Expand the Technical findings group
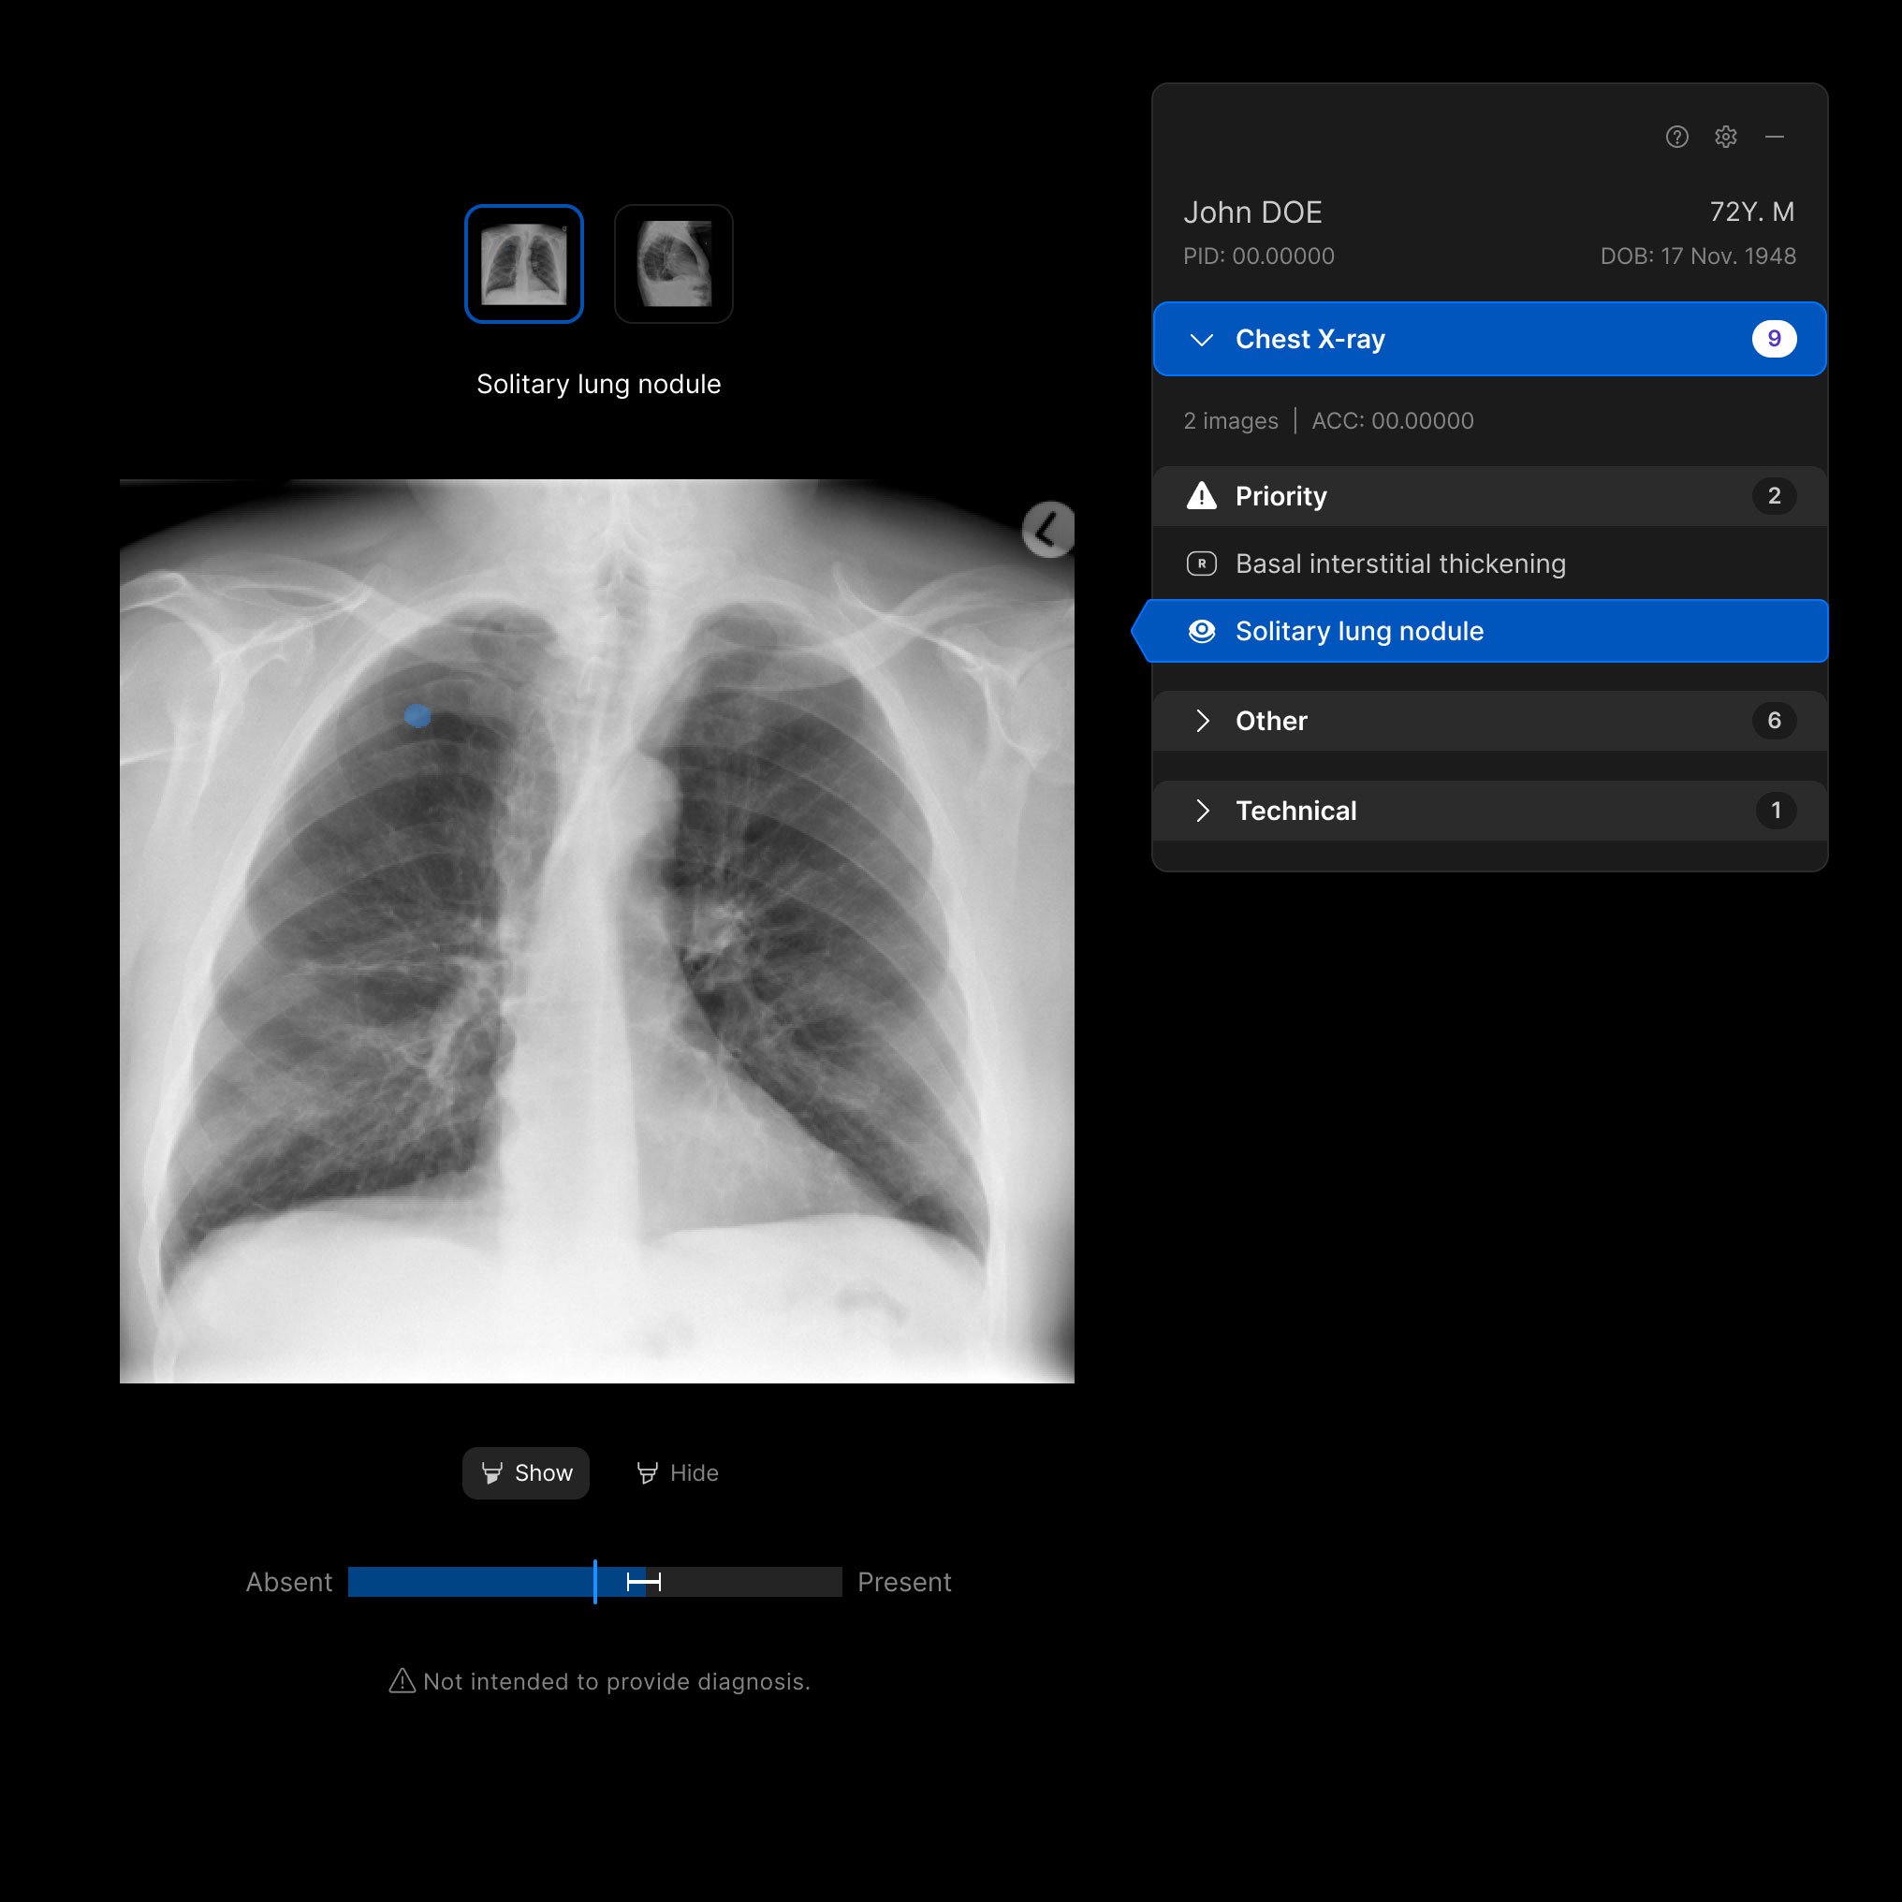 1201,811
